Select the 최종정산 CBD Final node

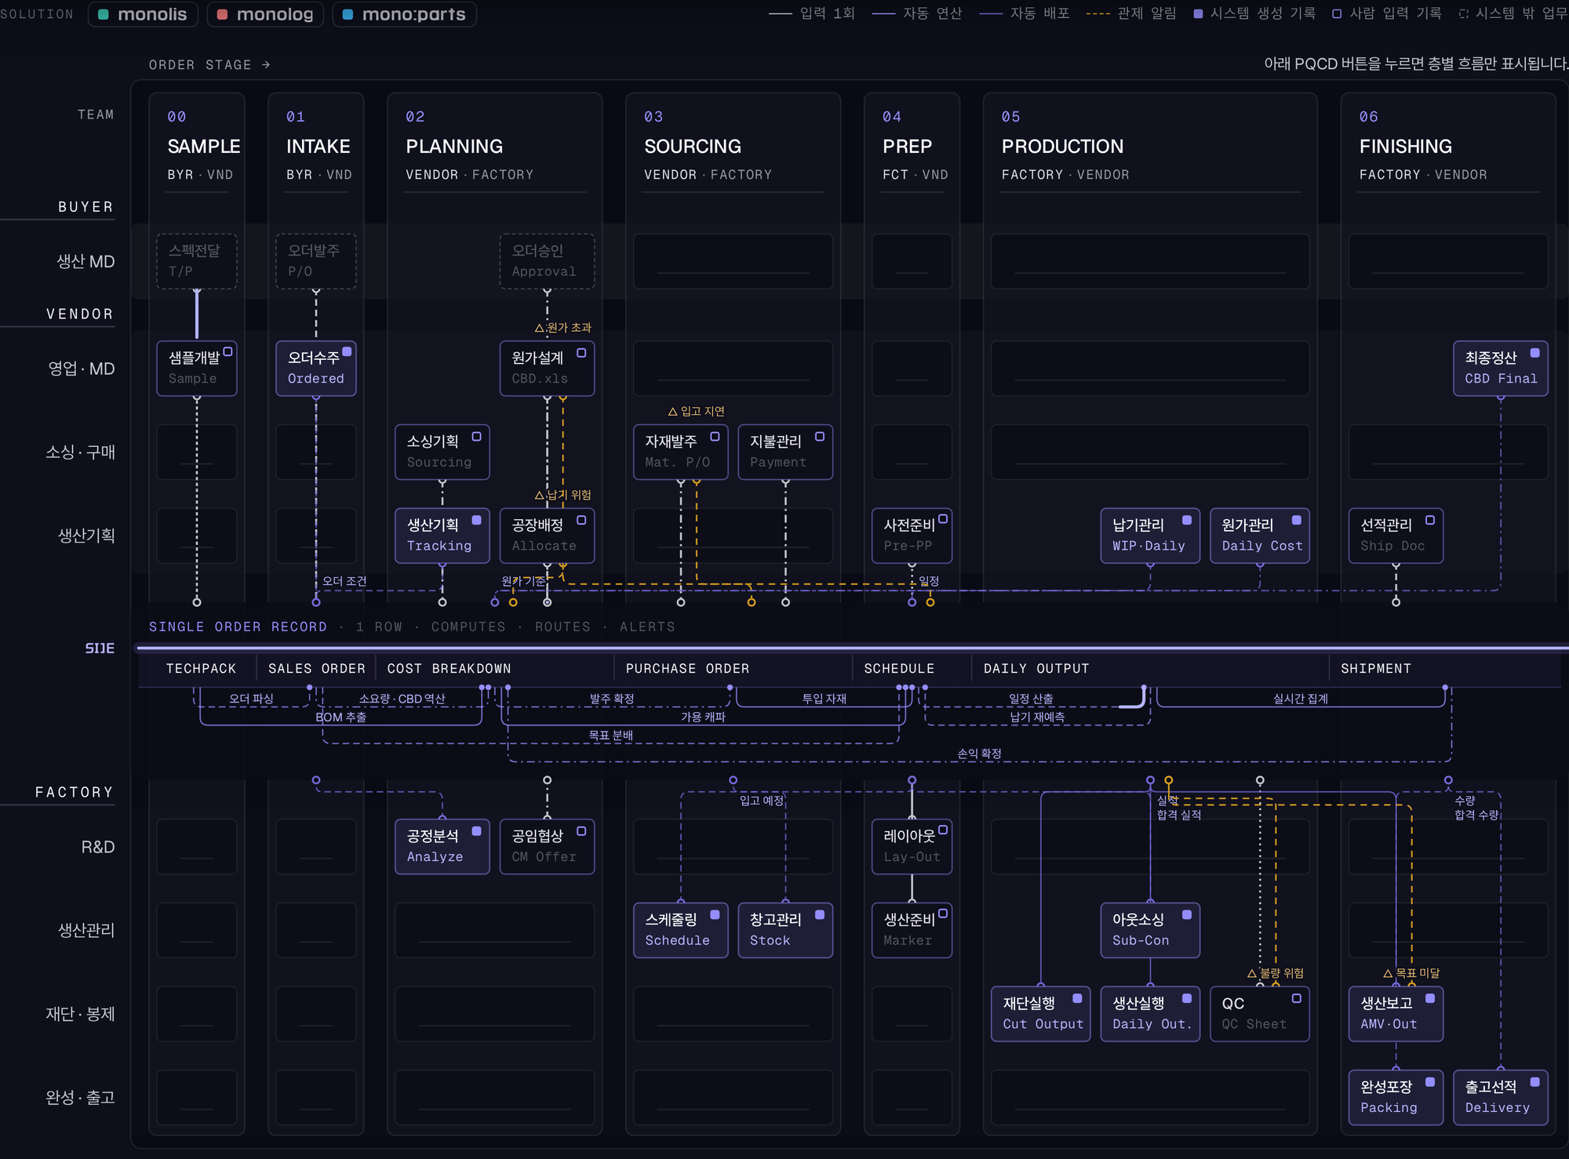1501,368
